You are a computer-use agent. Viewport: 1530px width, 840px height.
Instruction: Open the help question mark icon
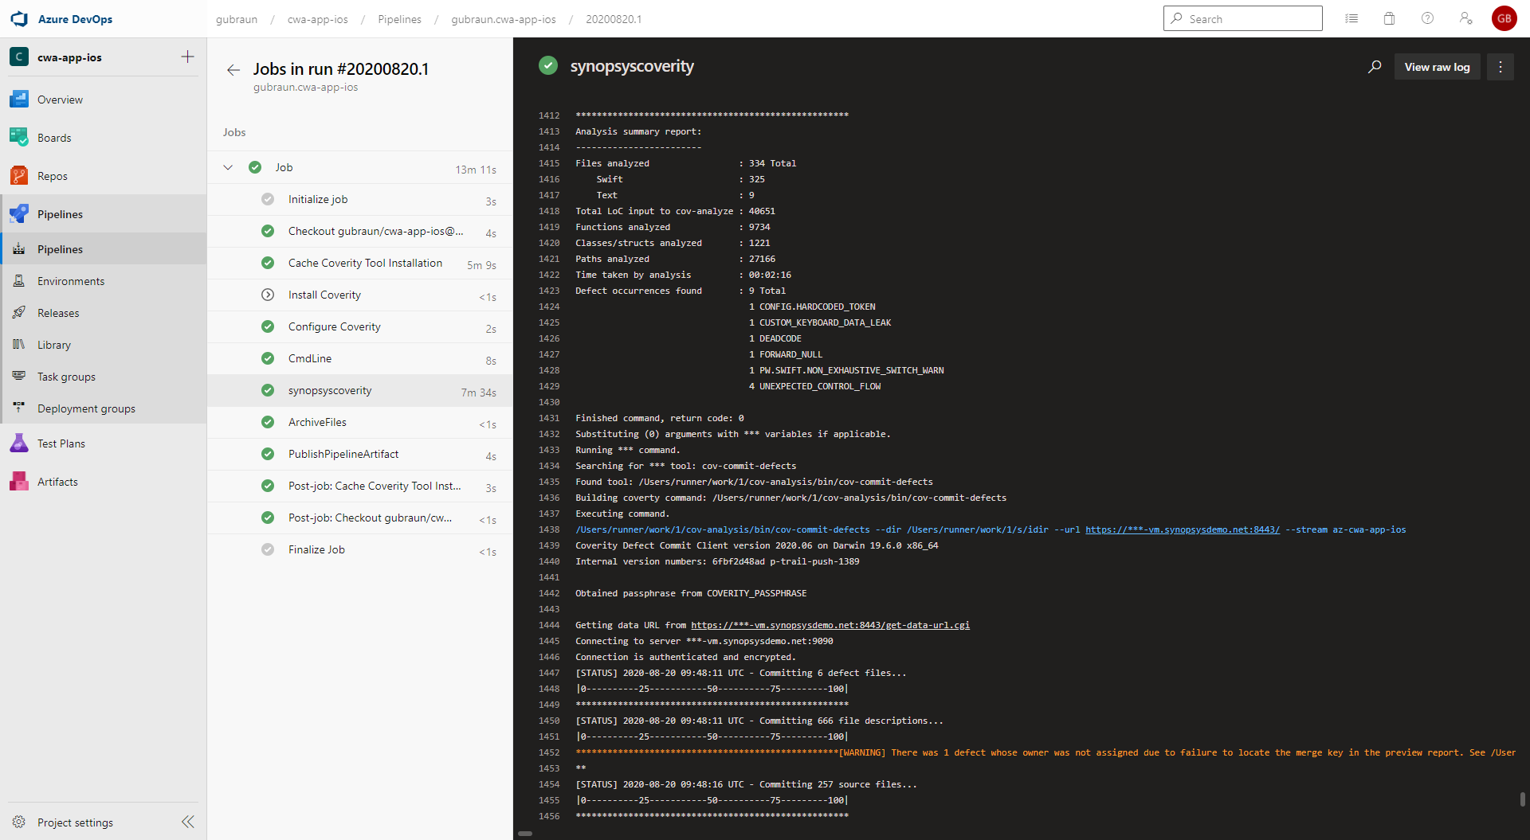(1427, 18)
